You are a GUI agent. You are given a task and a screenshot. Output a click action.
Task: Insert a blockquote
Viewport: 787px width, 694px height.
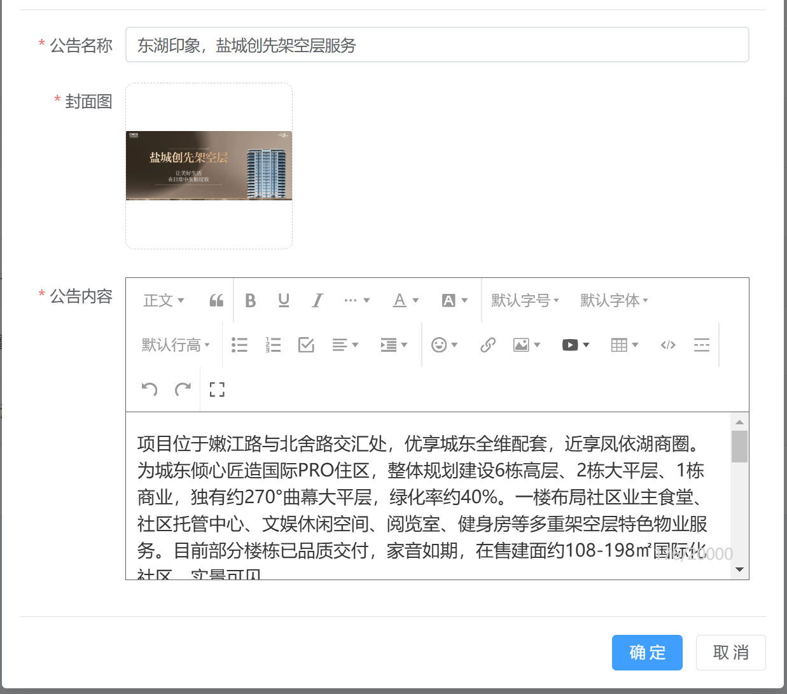point(216,300)
